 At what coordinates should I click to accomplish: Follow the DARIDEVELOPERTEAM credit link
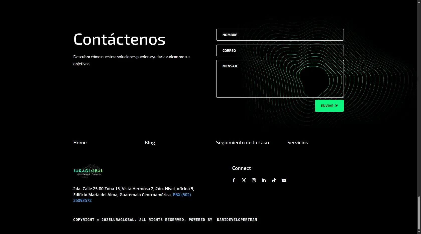point(237,220)
